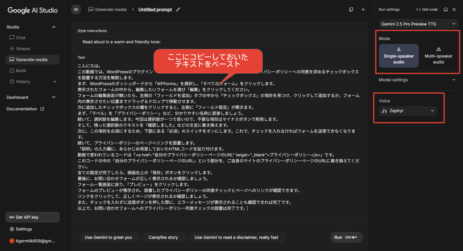This screenshot has width=463, height=251.
Task: Close the Run settings panel
Action: click(x=454, y=9)
